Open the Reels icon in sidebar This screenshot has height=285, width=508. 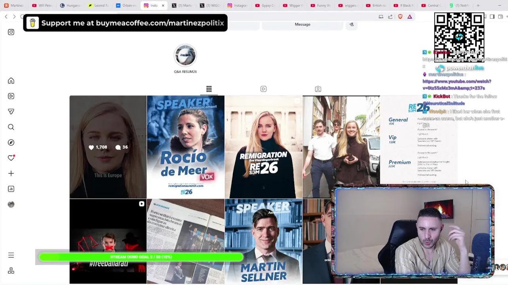pos(11,96)
